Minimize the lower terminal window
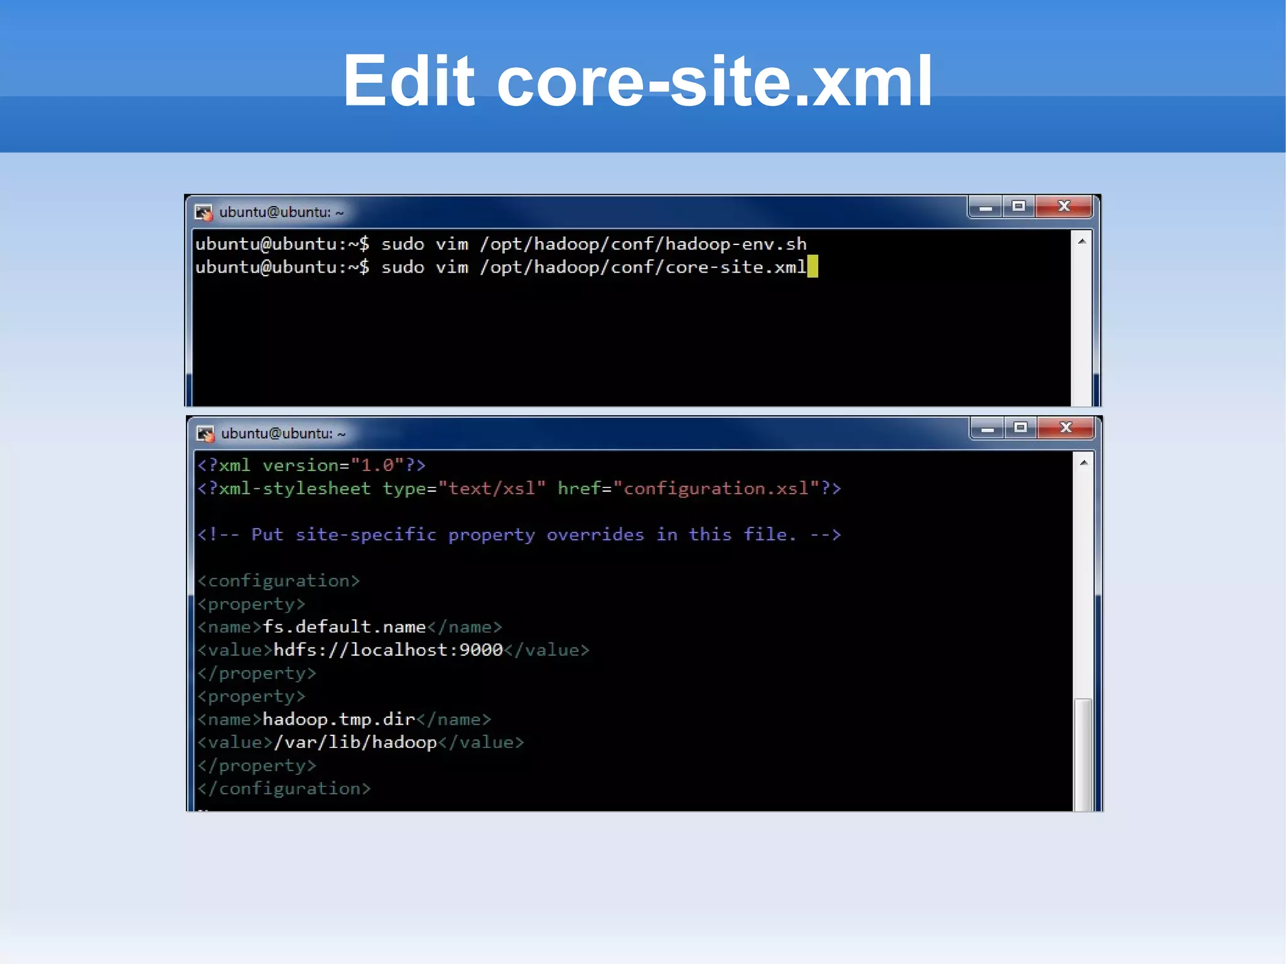 tap(987, 428)
